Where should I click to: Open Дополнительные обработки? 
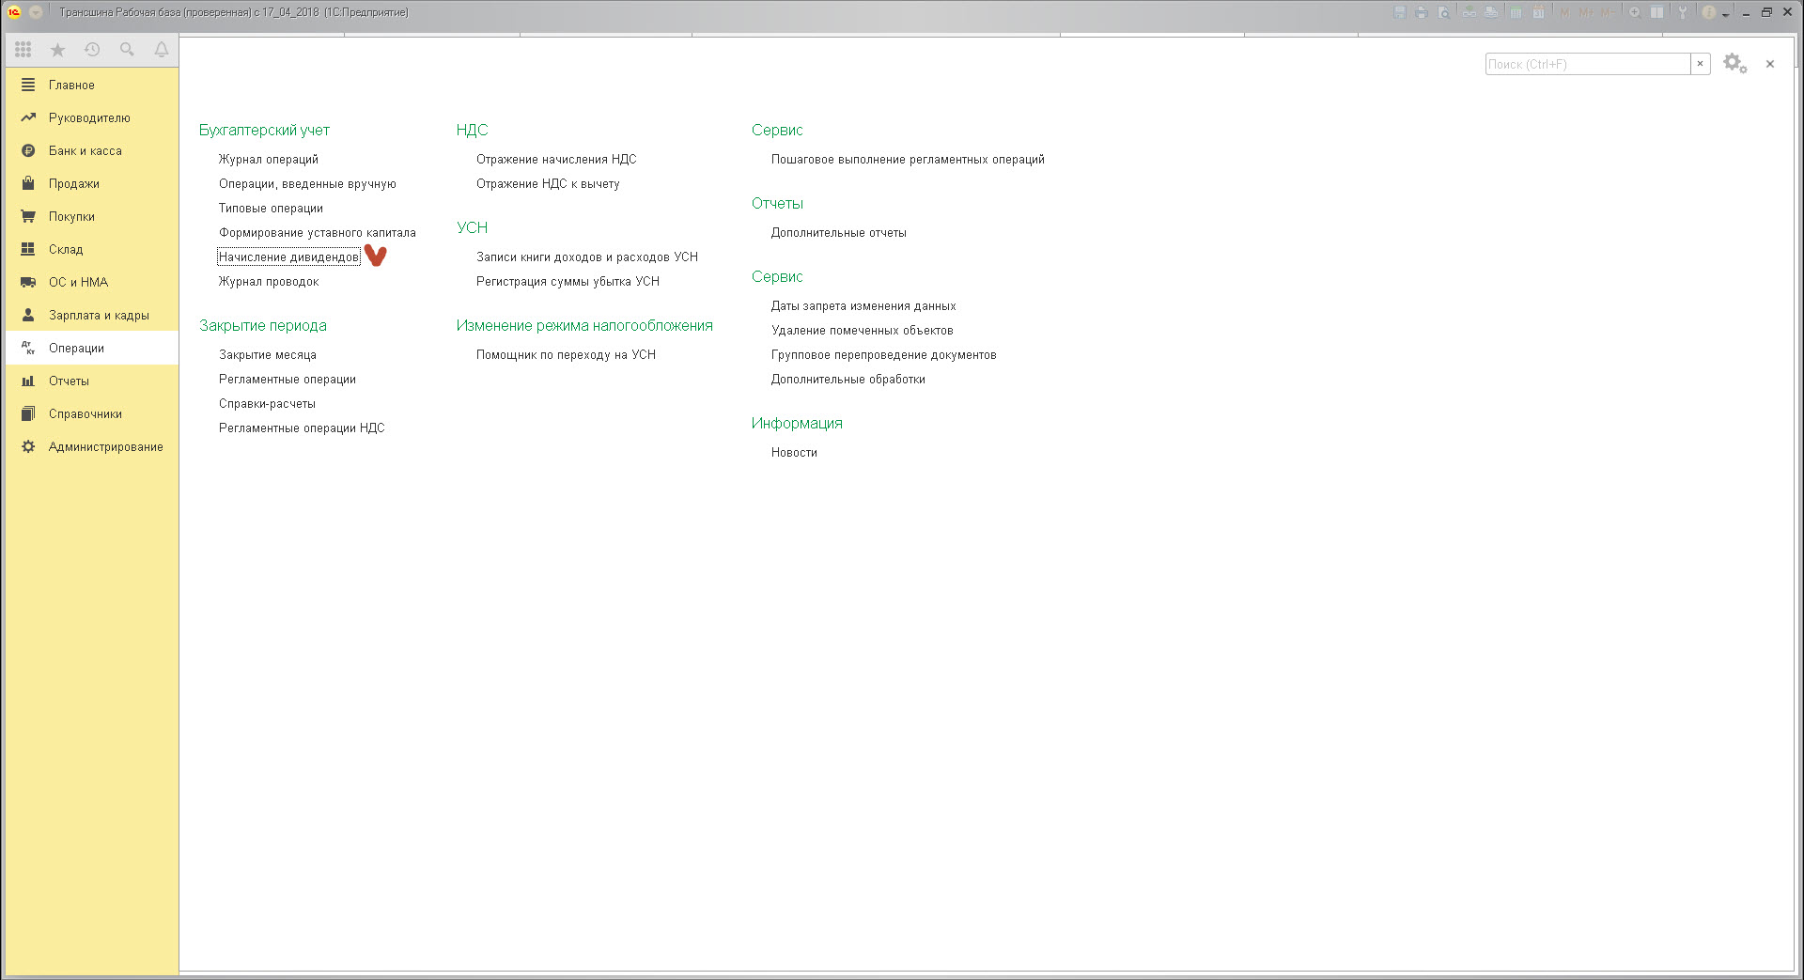[x=848, y=380]
